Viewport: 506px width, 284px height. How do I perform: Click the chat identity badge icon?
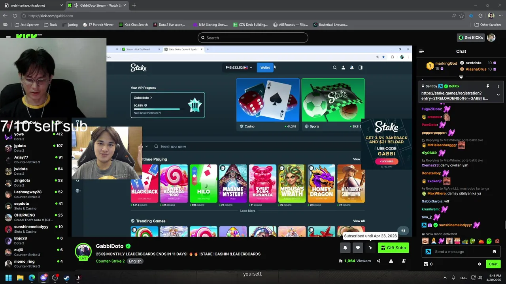point(428,252)
